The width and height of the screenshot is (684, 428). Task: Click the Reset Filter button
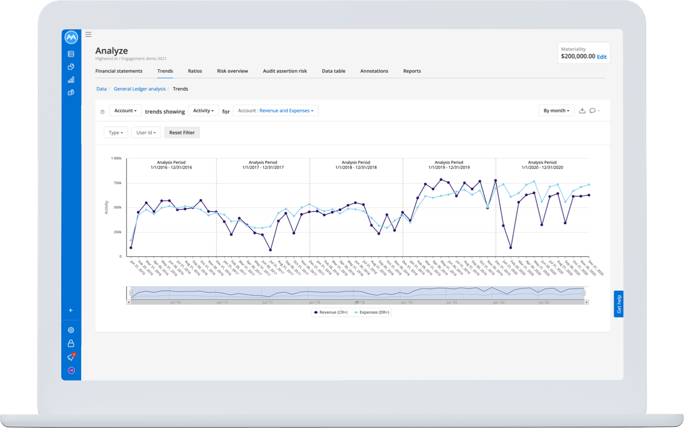(182, 132)
